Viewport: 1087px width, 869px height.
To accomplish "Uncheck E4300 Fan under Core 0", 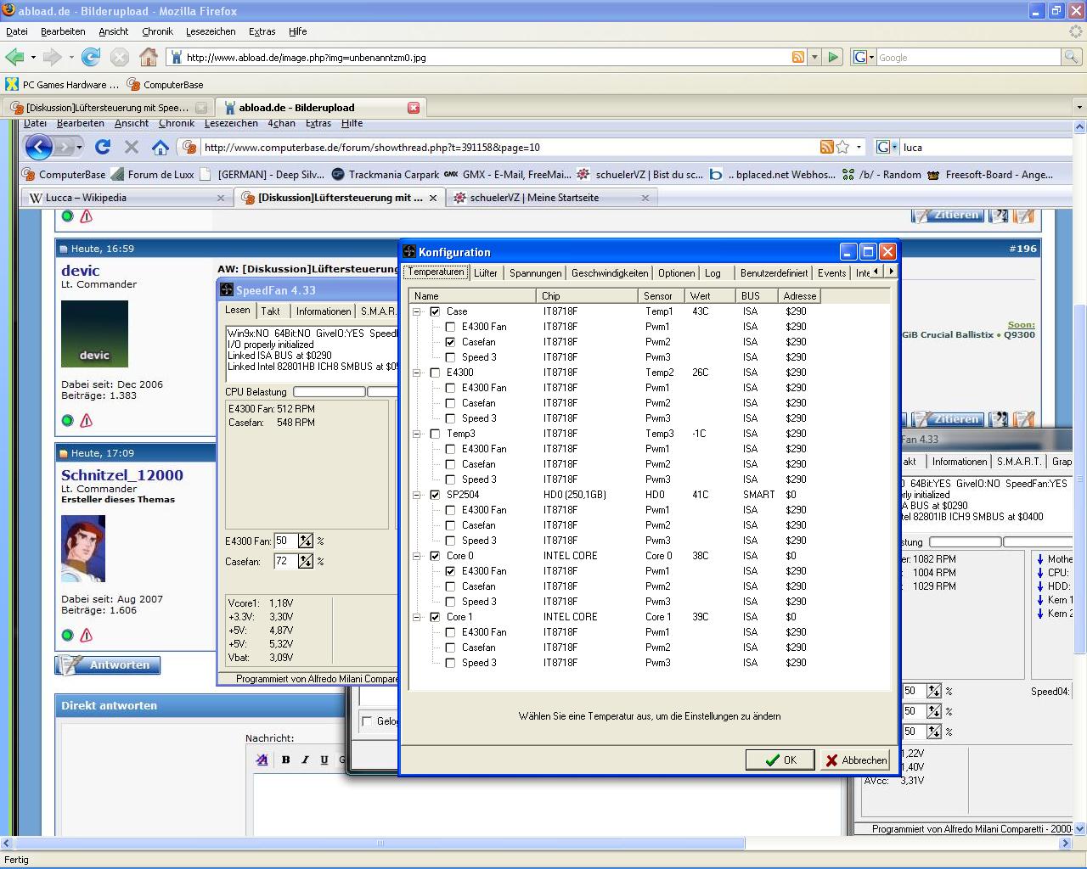I will click(450, 571).
